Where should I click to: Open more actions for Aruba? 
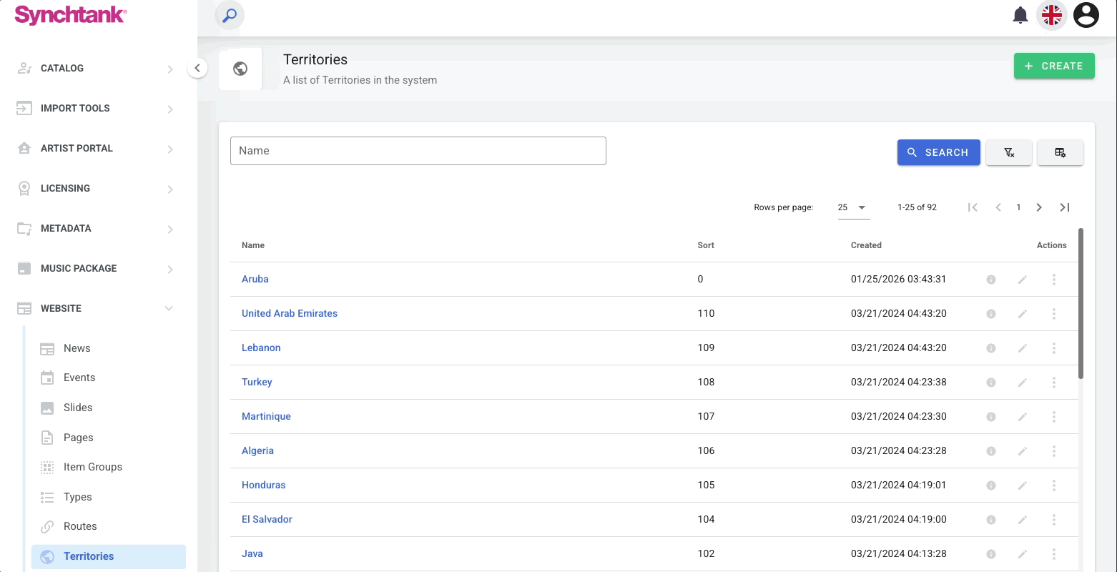pos(1054,280)
